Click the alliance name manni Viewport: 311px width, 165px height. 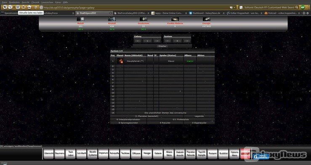(190, 61)
